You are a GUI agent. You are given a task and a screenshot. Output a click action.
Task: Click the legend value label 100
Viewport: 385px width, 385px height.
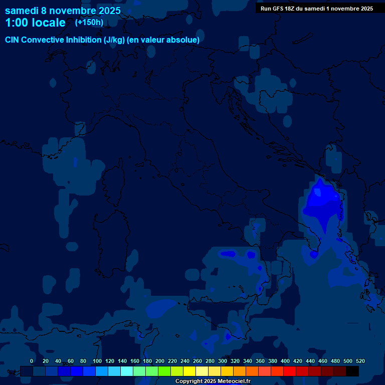click(x=97, y=361)
